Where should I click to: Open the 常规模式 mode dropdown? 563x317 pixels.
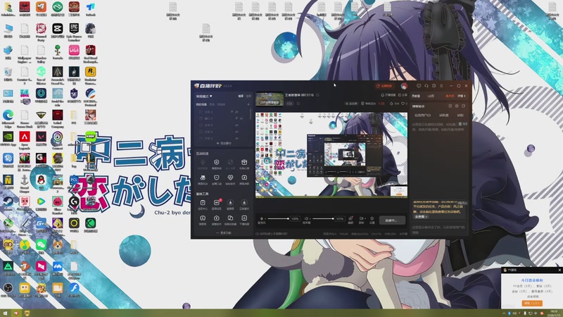(204, 97)
